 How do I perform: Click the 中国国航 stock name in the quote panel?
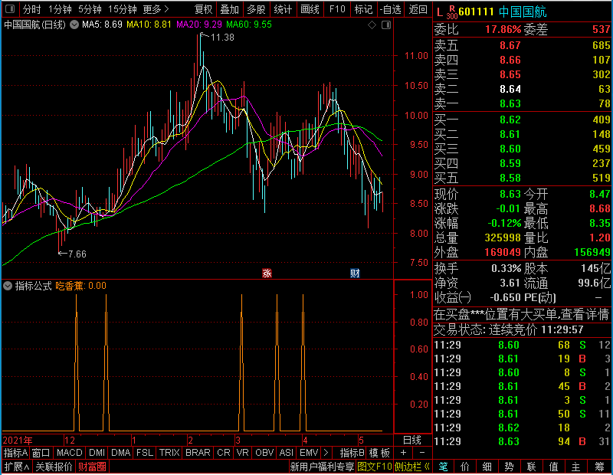coord(523,12)
